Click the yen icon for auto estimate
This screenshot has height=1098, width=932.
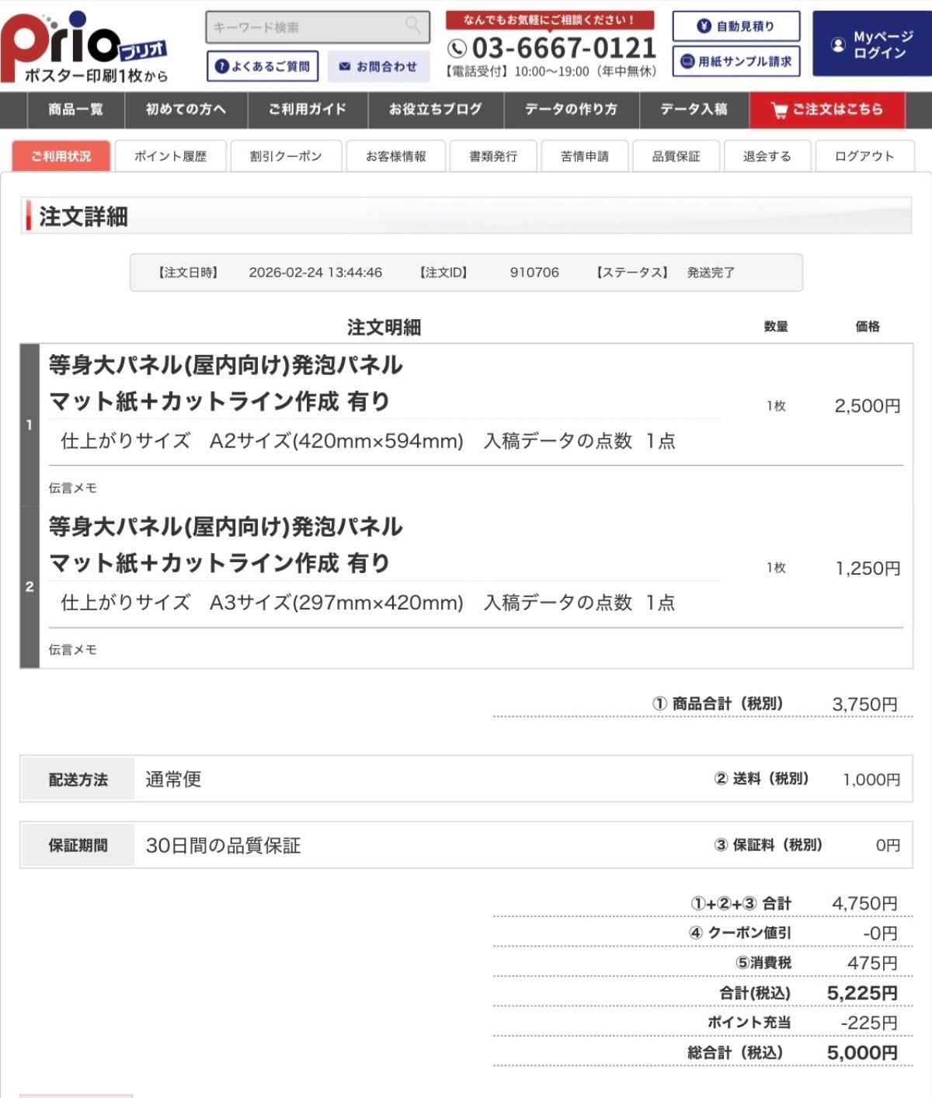704,26
